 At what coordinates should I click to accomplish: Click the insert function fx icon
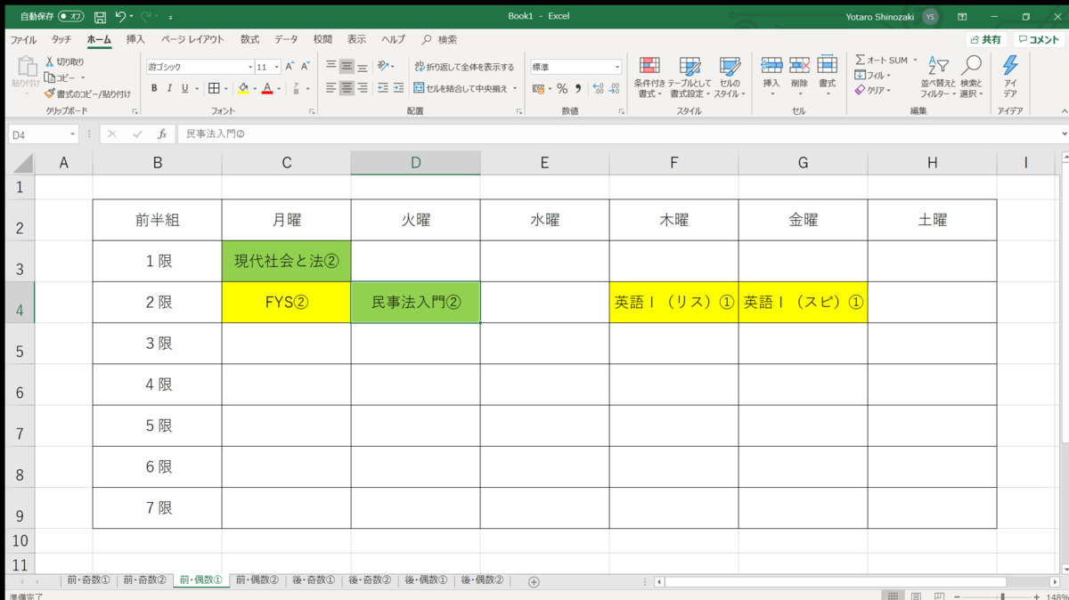(x=162, y=134)
